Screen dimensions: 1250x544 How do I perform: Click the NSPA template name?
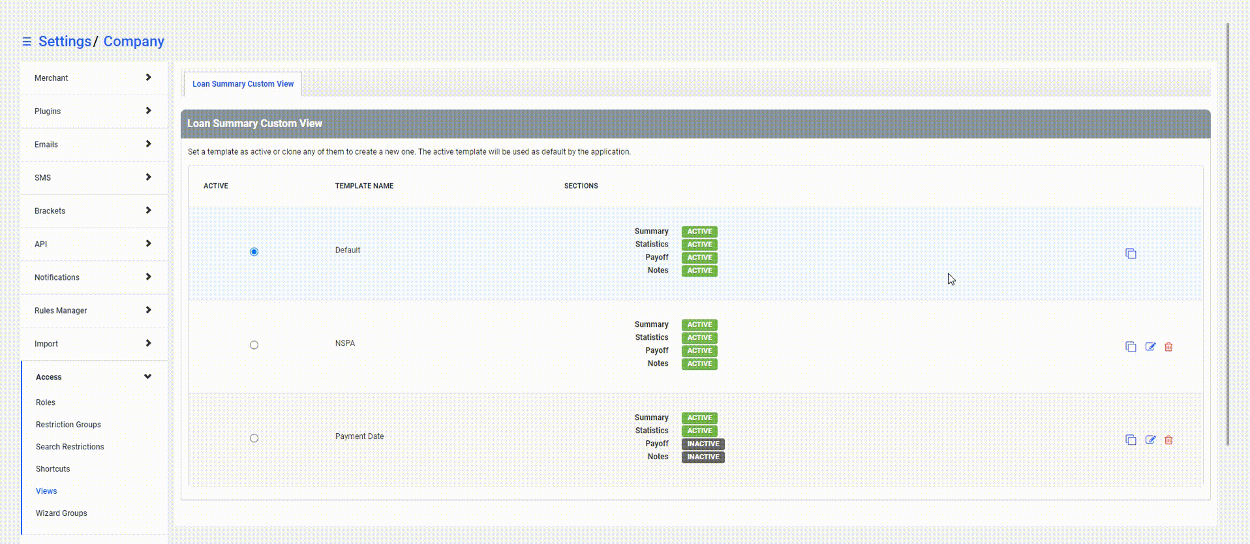pos(345,344)
